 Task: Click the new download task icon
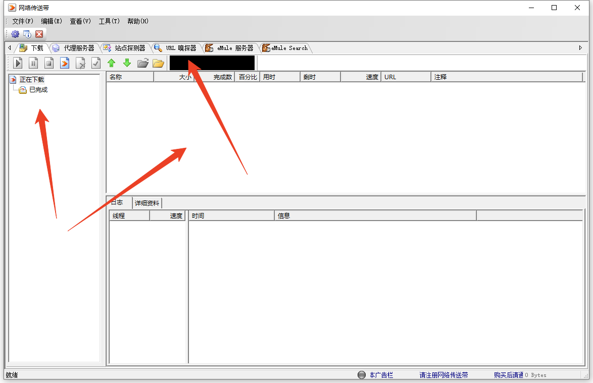65,63
